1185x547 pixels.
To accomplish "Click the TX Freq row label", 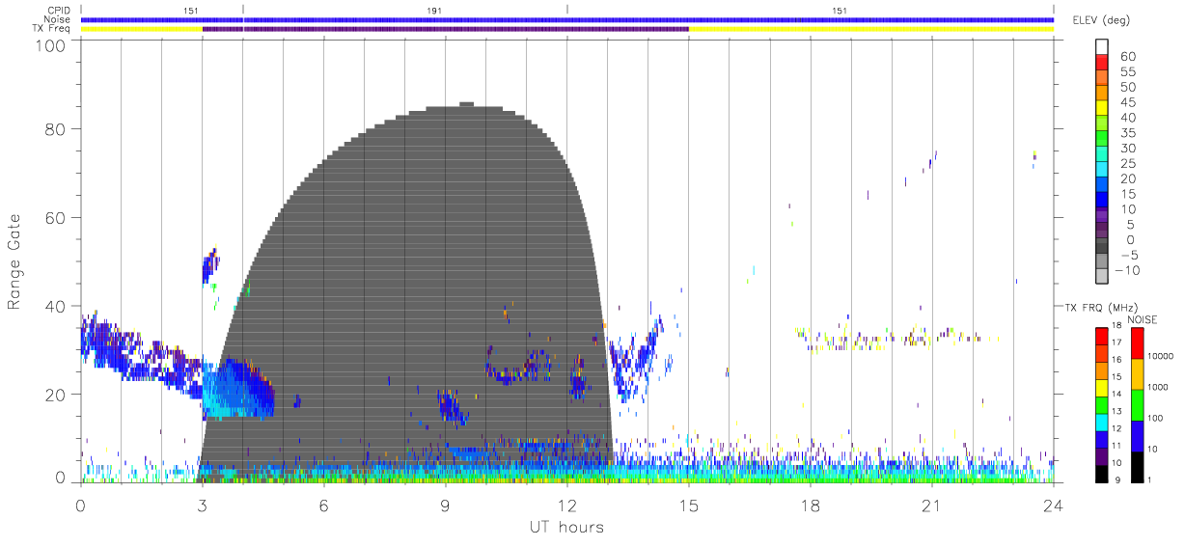I will click(x=51, y=29).
